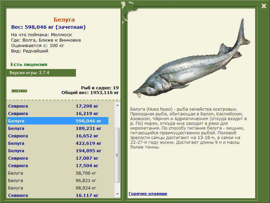The image size is (270, 203).
Task: Click the fish list scrollbar thumb
Action: tap(117, 155)
